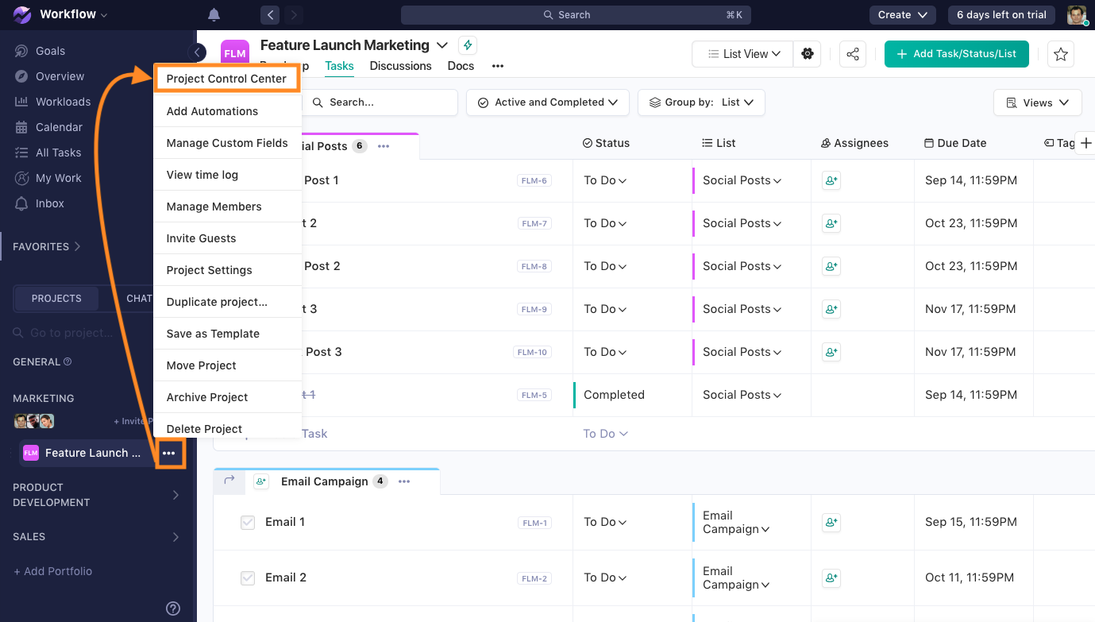Open project settings gear icon
This screenshot has width=1095, height=622.
coord(808,54)
